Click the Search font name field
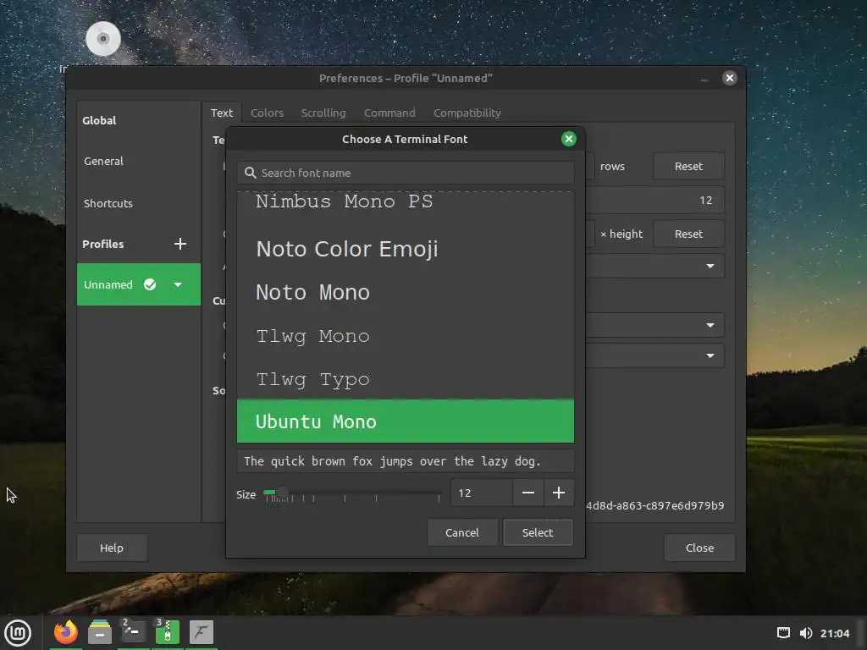The image size is (867, 650). click(x=406, y=173)
